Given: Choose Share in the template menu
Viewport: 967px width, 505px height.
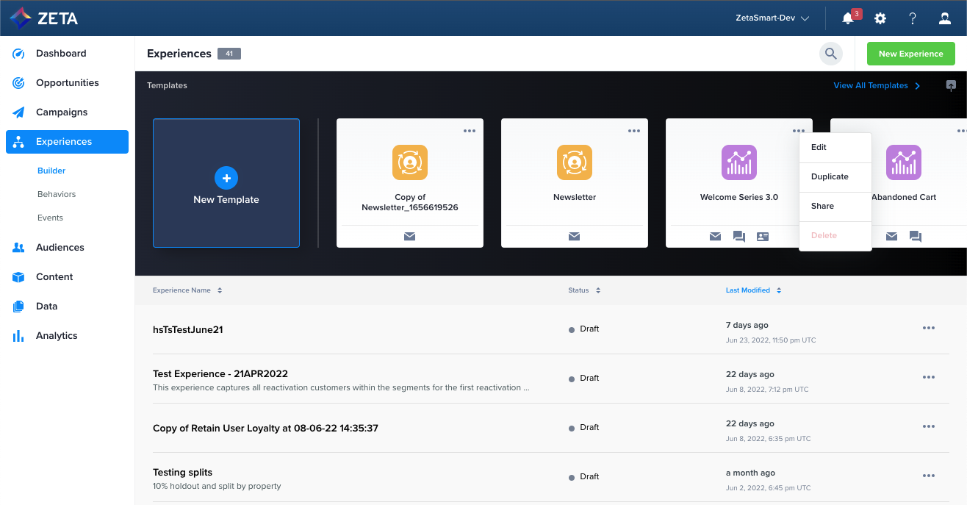Looking at the screenshot, I should pos(822,206).
